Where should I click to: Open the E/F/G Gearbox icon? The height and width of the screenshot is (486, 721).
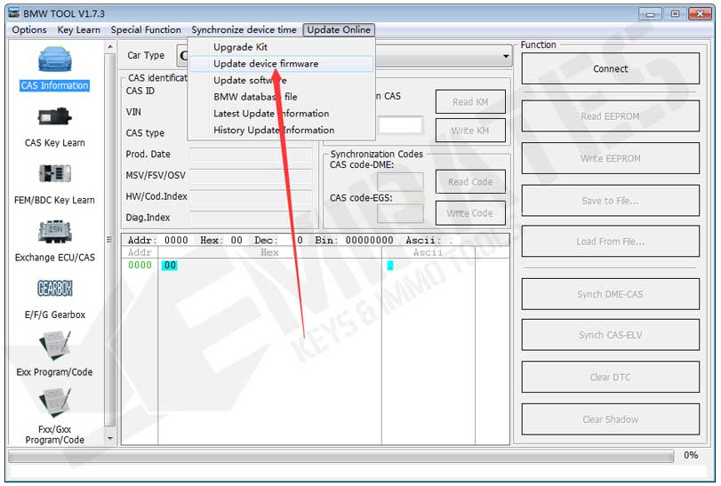[x=55, y=289]
